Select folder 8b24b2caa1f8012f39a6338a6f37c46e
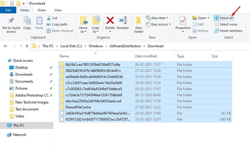Image resolution: width=250 pixels, height=153 pixels. (145, 65)
